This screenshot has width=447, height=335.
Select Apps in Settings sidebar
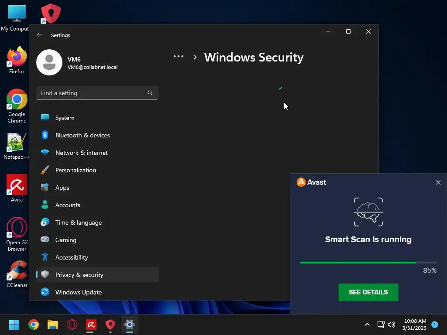97,188
